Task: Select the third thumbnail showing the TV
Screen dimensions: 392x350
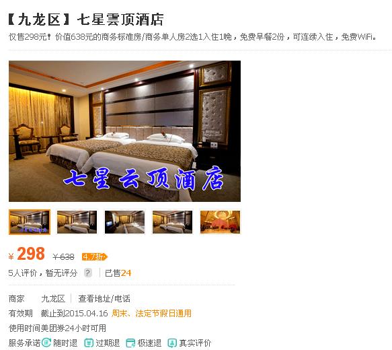Action: [x=124, y=222]
